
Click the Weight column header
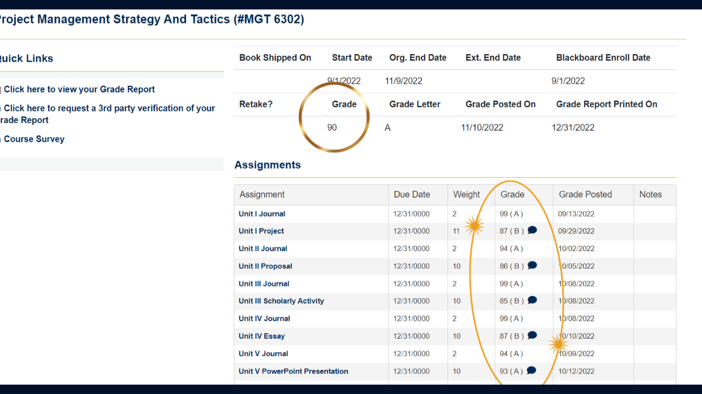pyautogui.click(x=466, y=194)
